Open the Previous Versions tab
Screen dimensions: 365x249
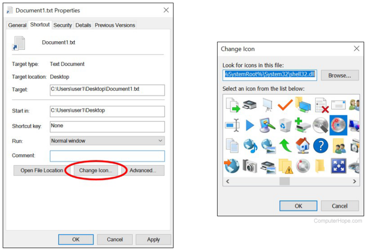pyautogui.click(x=115, y=25)
